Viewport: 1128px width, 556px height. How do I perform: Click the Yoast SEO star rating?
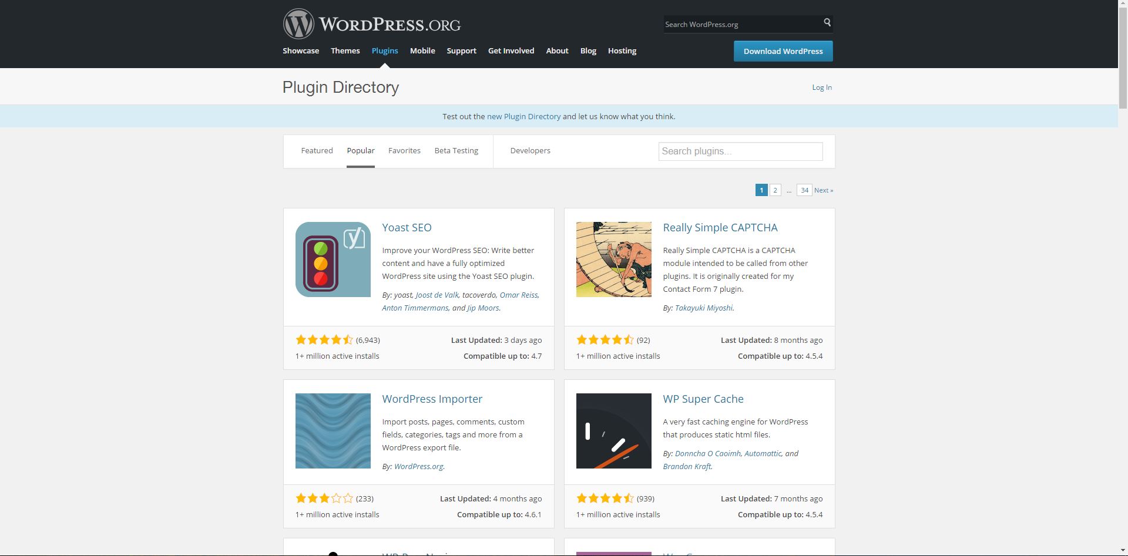pos(324,340)
